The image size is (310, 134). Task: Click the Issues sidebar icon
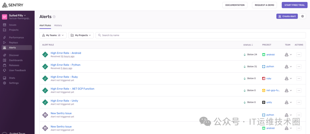pos(5,25)
